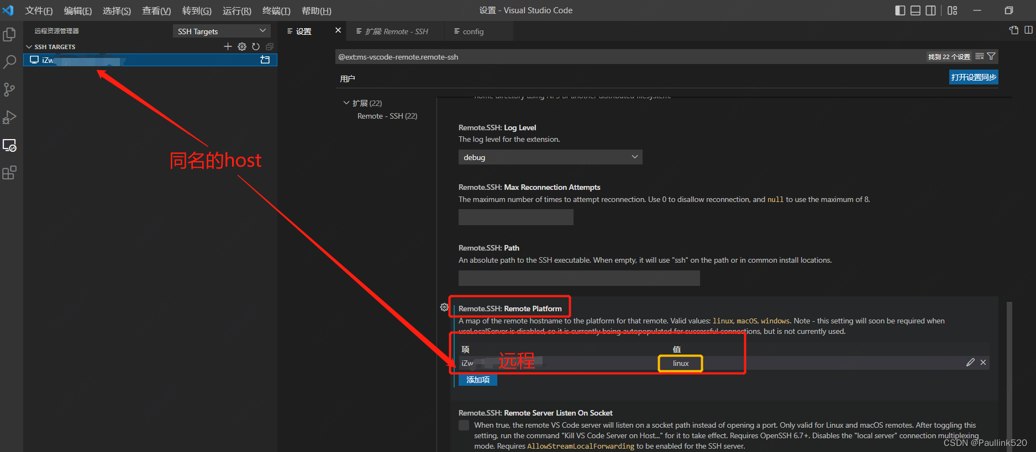Open gear menu for Remote Platform setting
The image size is (1036, 452).
[444, 307]
